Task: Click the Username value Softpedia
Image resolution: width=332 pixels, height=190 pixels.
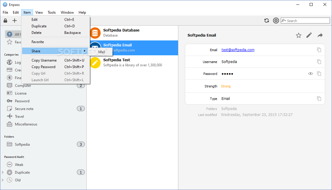Action: click(229, 62)
